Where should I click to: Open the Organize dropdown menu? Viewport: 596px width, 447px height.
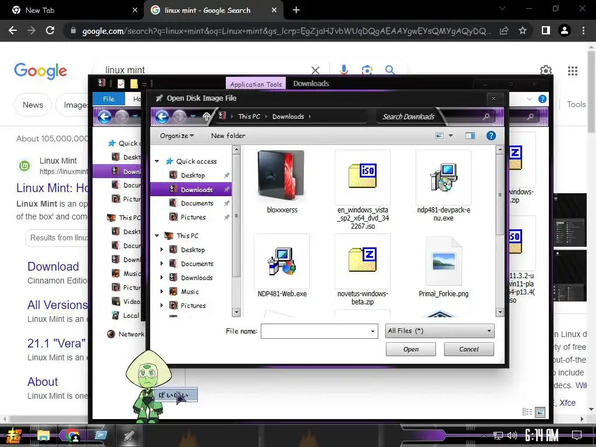177,136
